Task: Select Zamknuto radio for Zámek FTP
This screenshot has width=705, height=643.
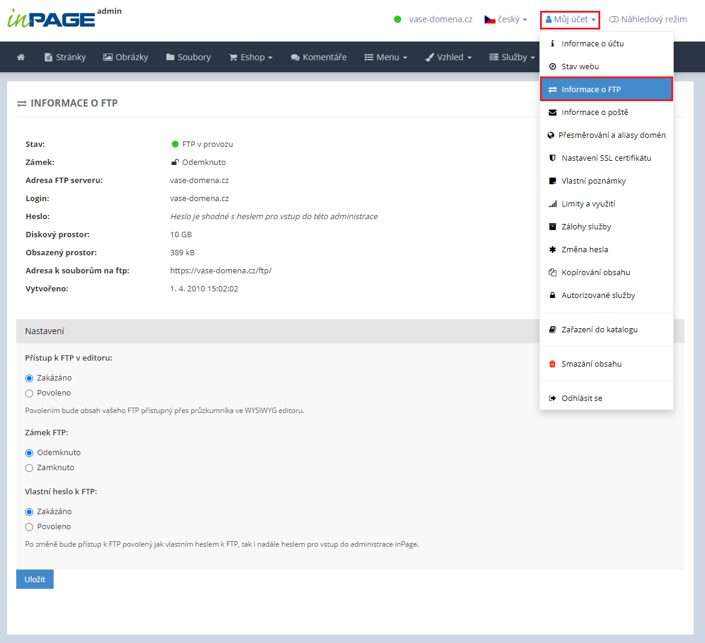Action: (x=29, y=468)
